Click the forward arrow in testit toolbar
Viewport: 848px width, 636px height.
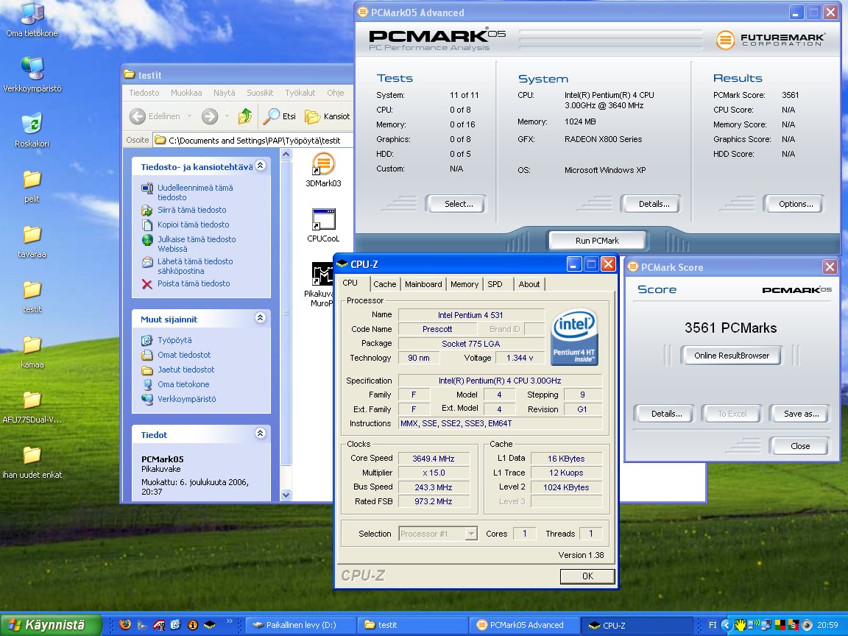coord(210,116)
